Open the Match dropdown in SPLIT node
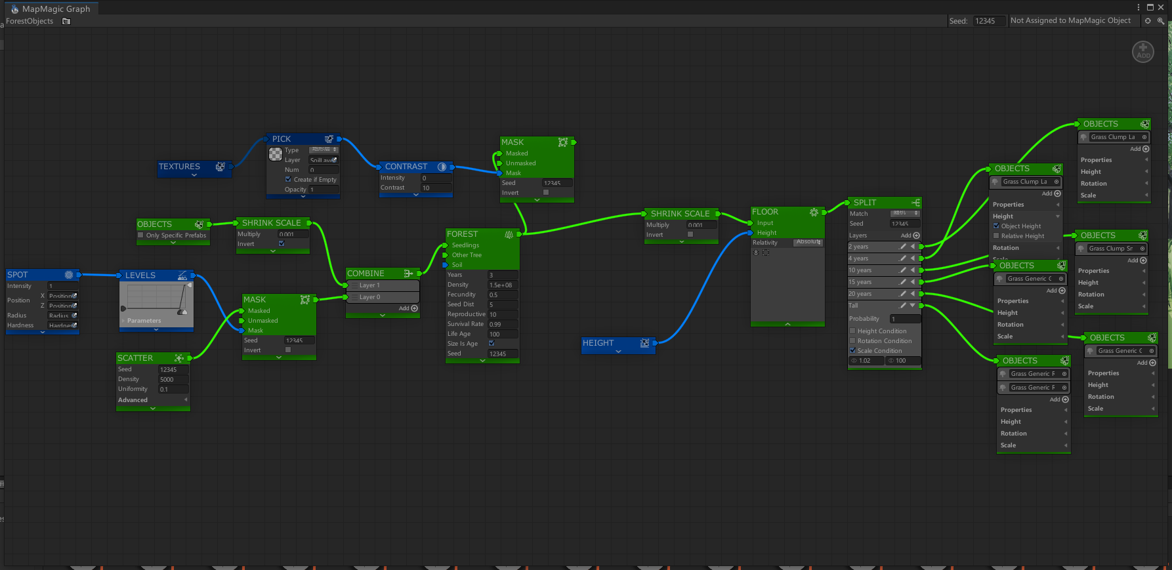 point(906,213)
